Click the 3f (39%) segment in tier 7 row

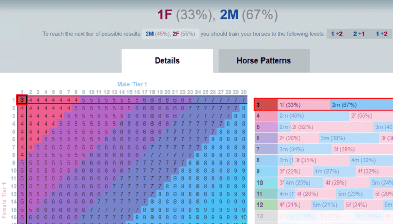pos(362,149)
